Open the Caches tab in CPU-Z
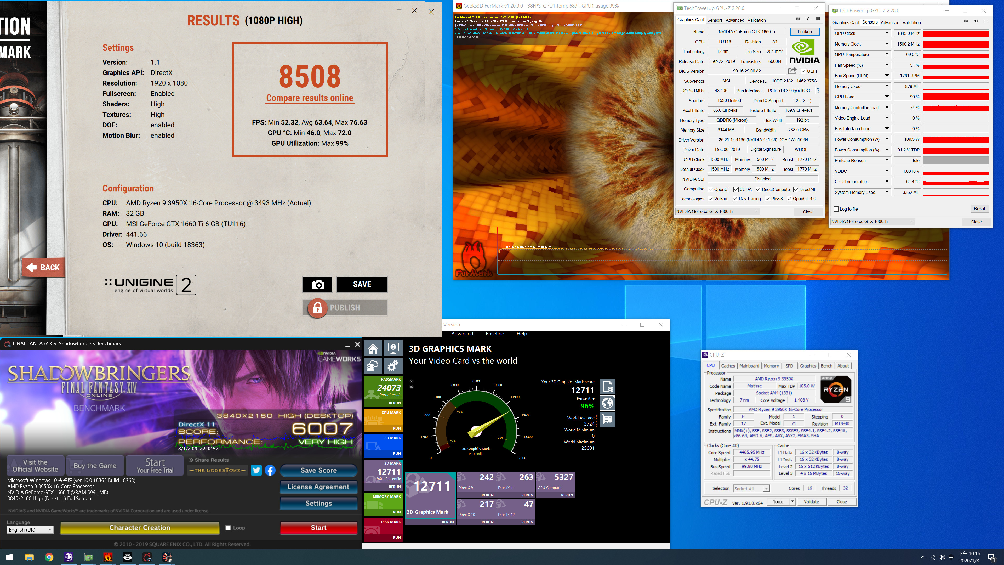The height and width of the screenshot is (565, 1004). (728, 366)
